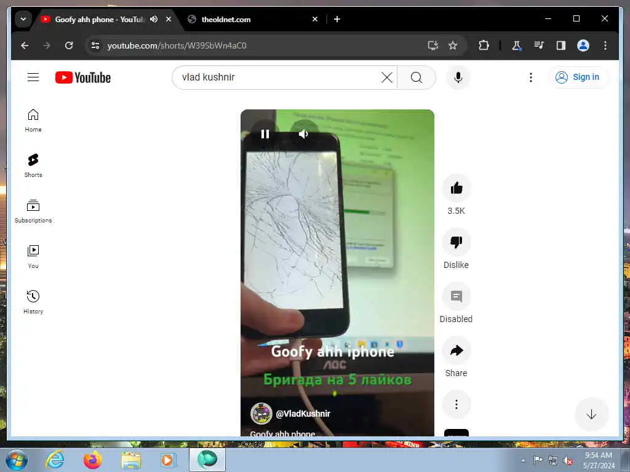Screen dimensions: 630x472
Task: Click the shorts video player
Action: [338, 273]
